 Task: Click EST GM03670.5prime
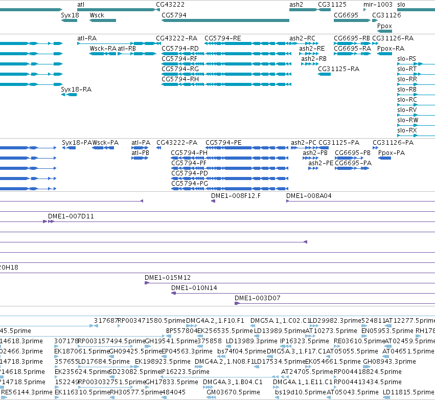point(233,392)
